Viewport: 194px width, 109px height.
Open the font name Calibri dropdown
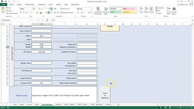point(32,9)
